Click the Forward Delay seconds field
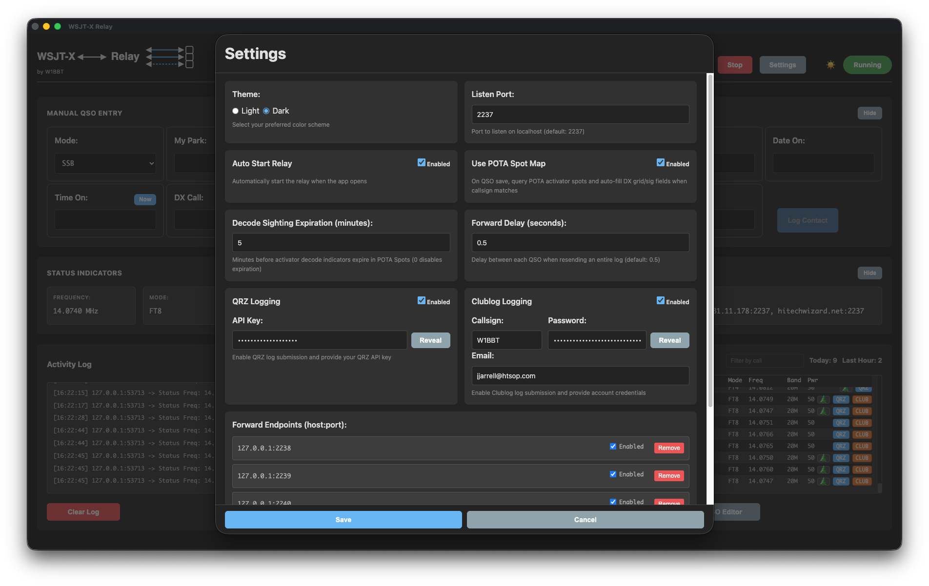Viewport: 929px width, 586px height. 580,243
